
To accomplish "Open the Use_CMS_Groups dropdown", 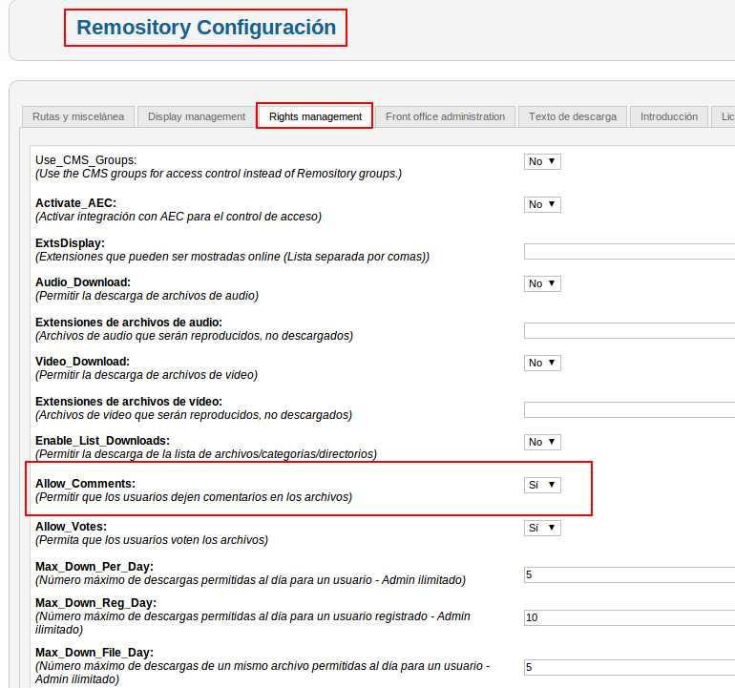I will [542, 161].
